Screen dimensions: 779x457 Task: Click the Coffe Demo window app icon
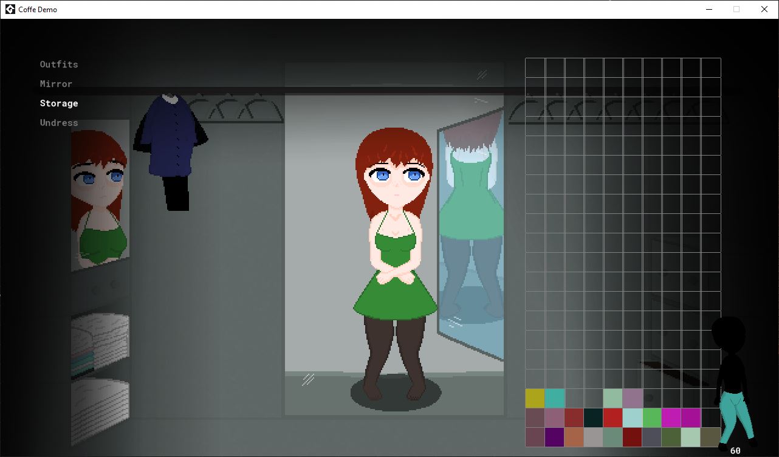point(10,9)
